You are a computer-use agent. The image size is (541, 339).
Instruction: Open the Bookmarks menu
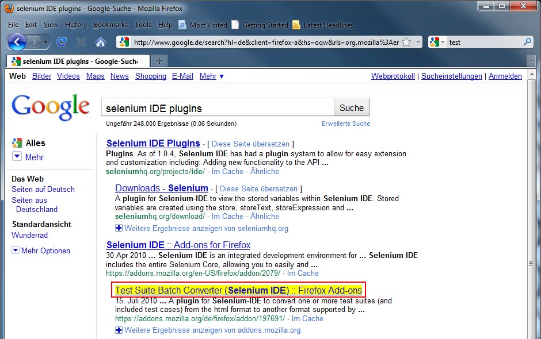click(x=111, y=25)
